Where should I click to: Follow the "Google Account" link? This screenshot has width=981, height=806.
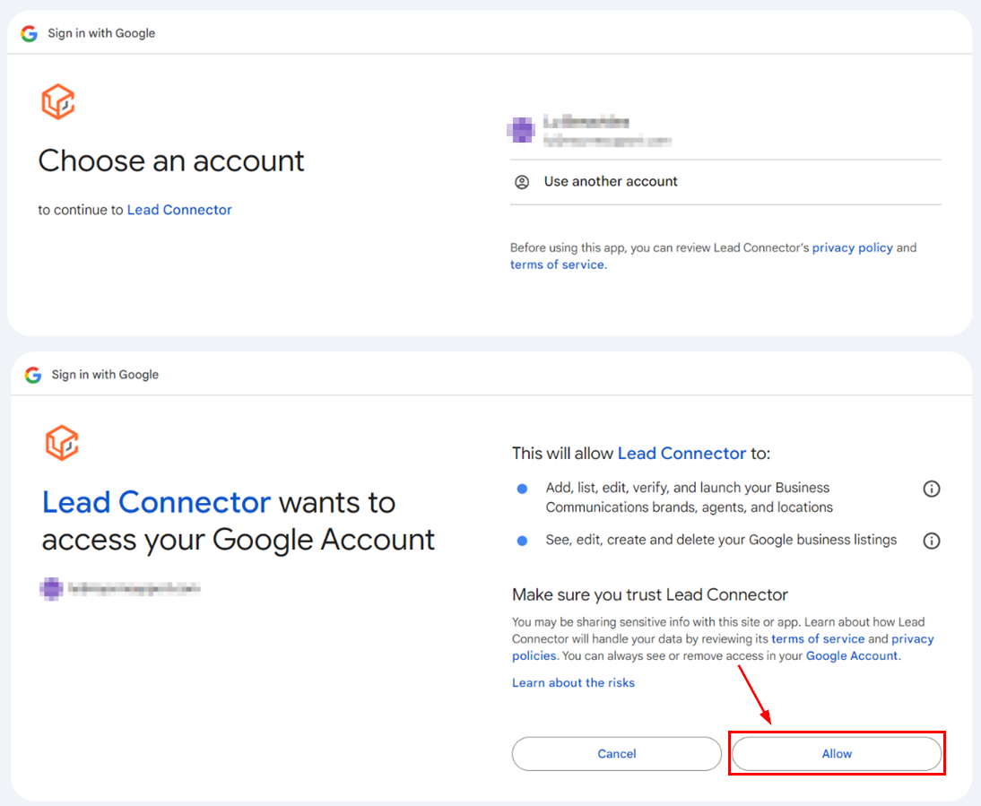(851, 655)
